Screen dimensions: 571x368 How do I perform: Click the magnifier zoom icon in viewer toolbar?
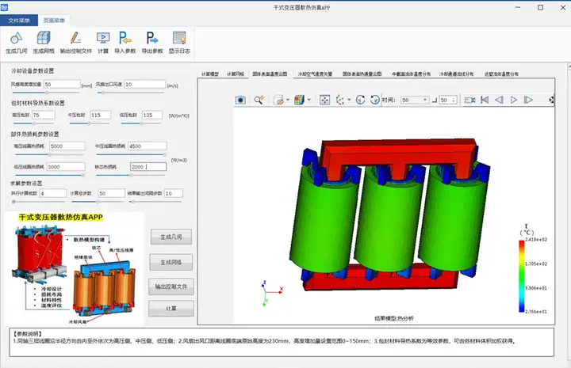(259, 100)
